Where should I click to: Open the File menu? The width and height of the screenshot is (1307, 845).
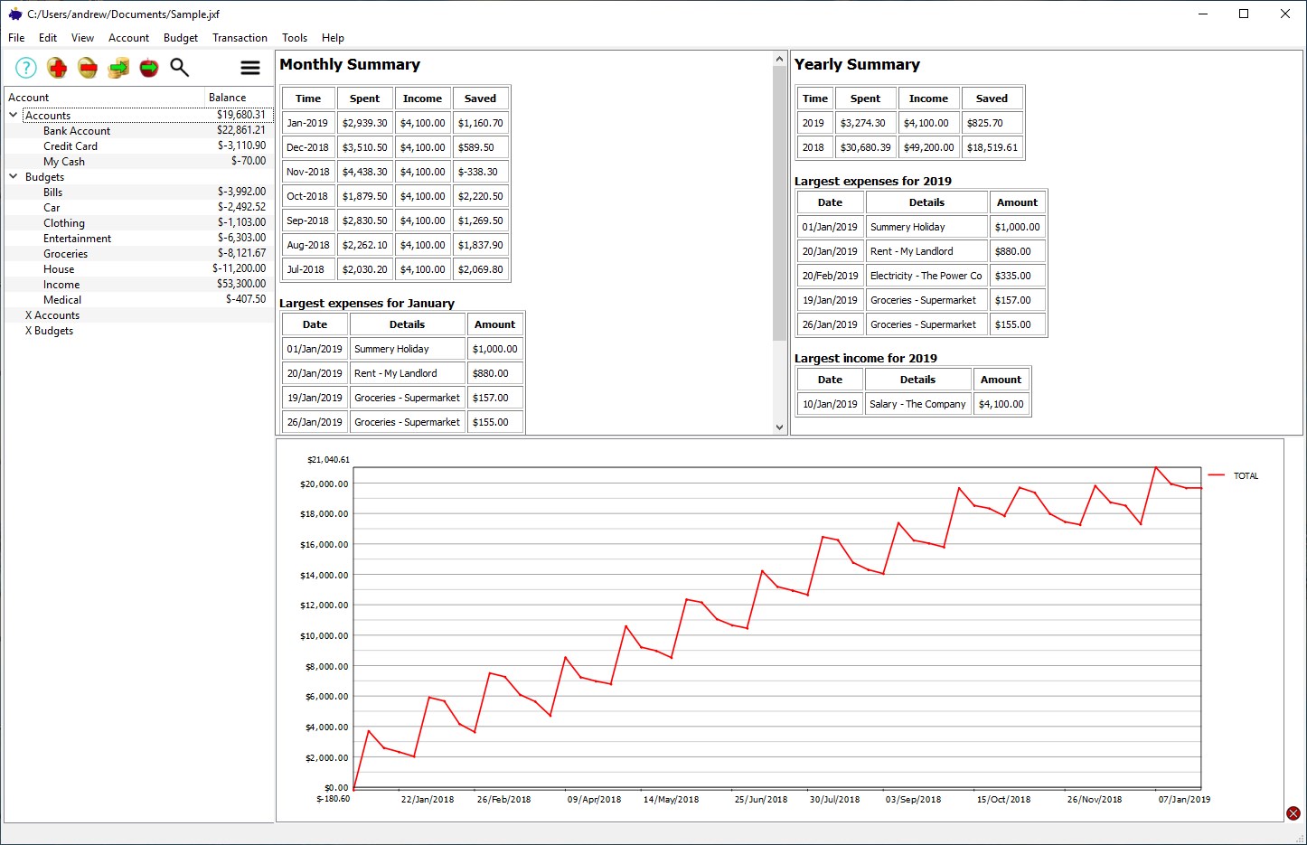pos(16,38)
